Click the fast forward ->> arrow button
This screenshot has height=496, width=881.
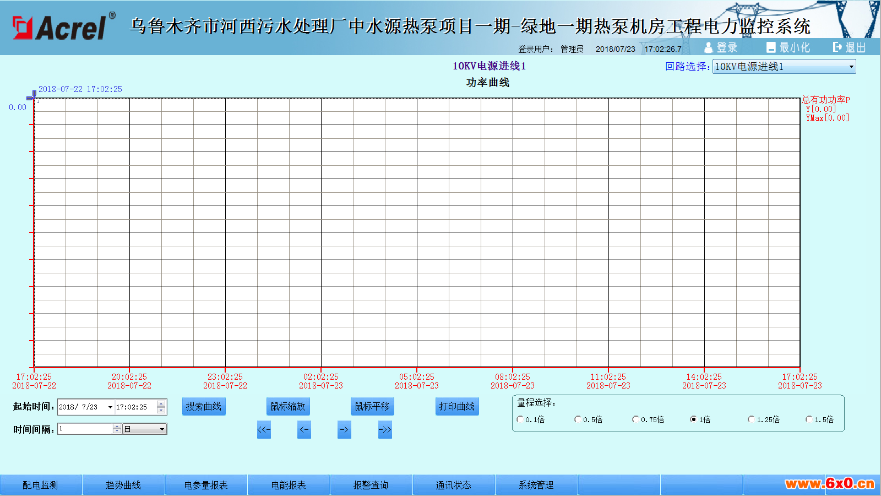385,430
